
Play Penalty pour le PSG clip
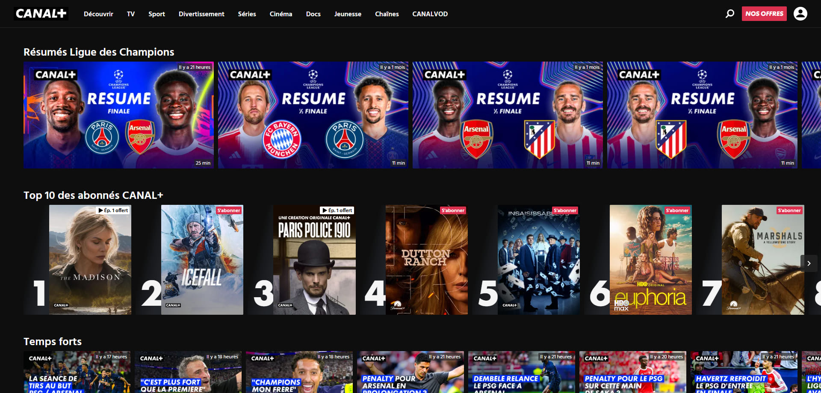point(633,372)
